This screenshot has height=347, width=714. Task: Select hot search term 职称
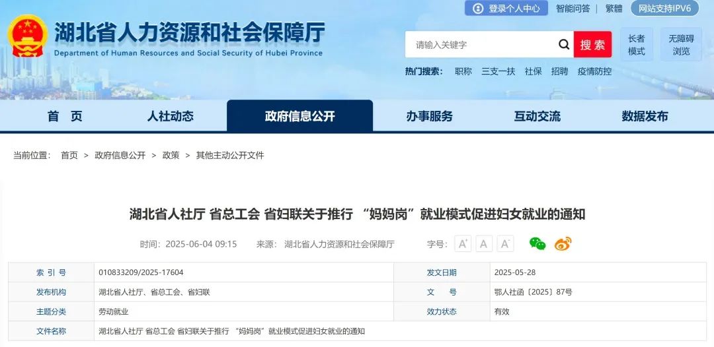[463, 71]
